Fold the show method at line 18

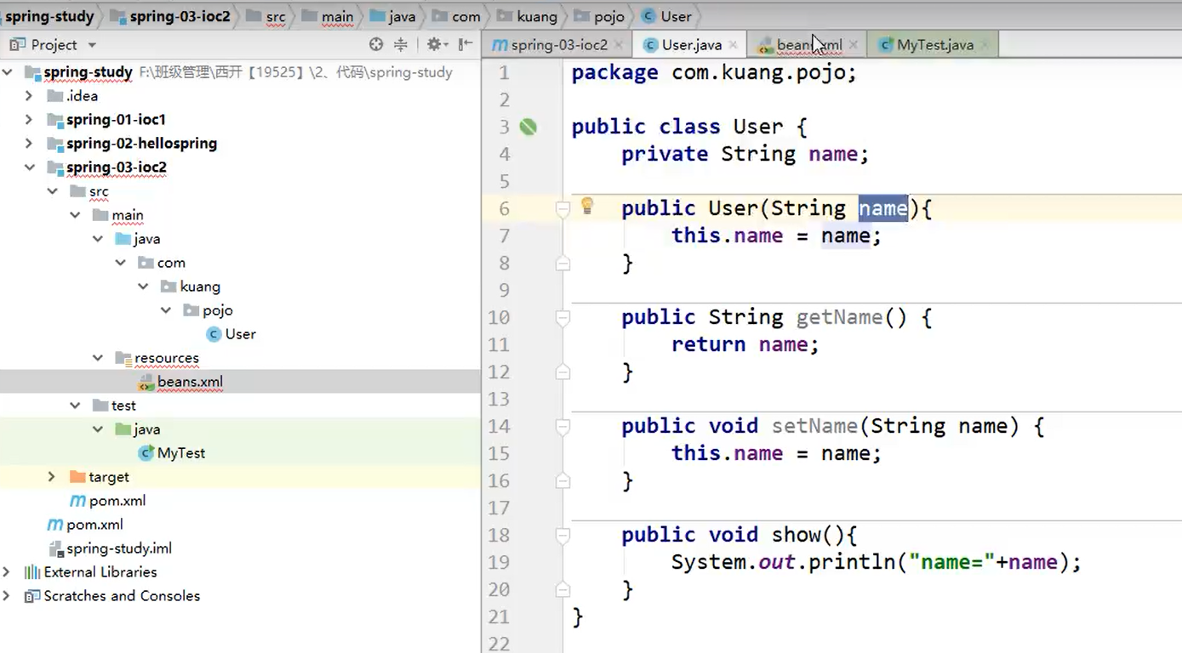(x=562, y=535)
